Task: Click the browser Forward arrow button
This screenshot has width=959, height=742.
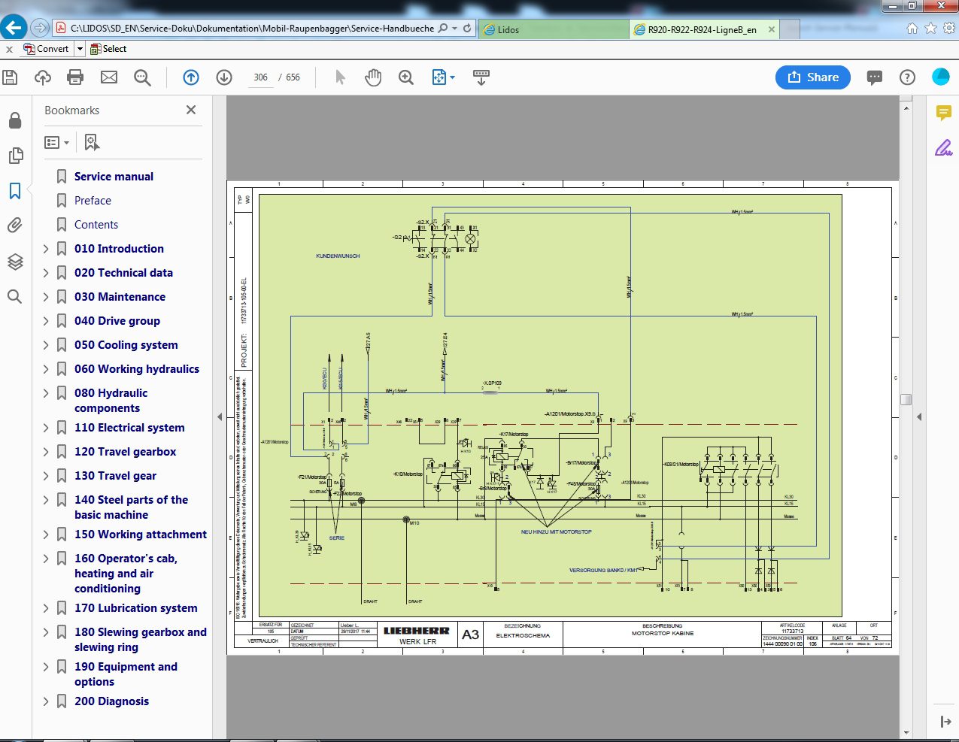Action: (40, 29)
